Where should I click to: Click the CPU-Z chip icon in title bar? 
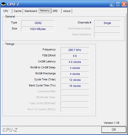pyautogui.click(x=3, y=4)
